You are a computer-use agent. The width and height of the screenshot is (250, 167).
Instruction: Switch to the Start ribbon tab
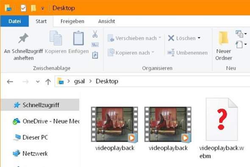41,21
